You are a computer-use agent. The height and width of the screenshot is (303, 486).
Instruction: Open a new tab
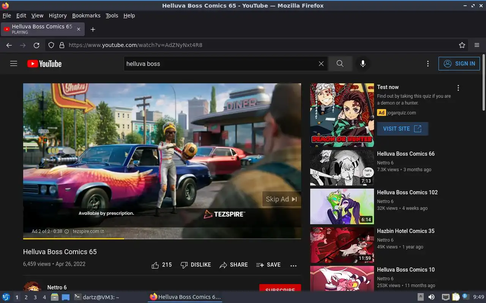[93, 29]
